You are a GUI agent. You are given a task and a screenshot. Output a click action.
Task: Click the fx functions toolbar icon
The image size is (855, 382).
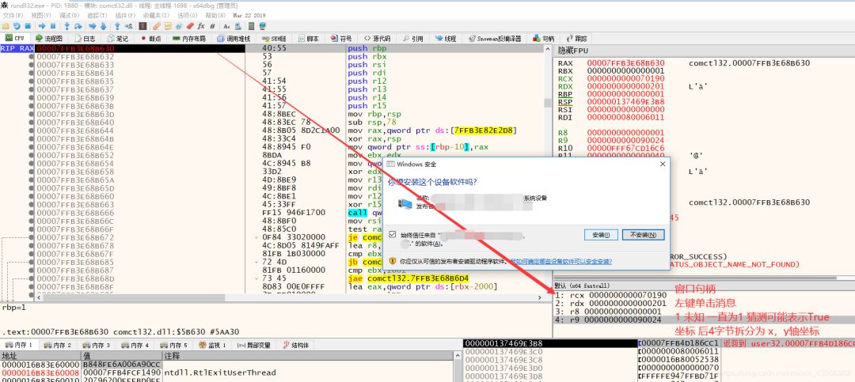coord(201,26)
